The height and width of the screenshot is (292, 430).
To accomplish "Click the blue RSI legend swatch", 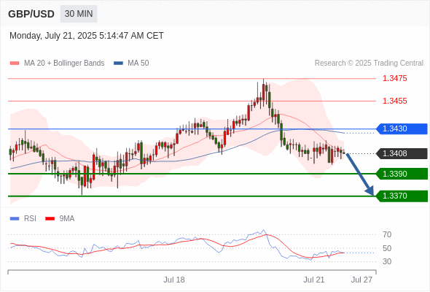I will tap(15, 219).
